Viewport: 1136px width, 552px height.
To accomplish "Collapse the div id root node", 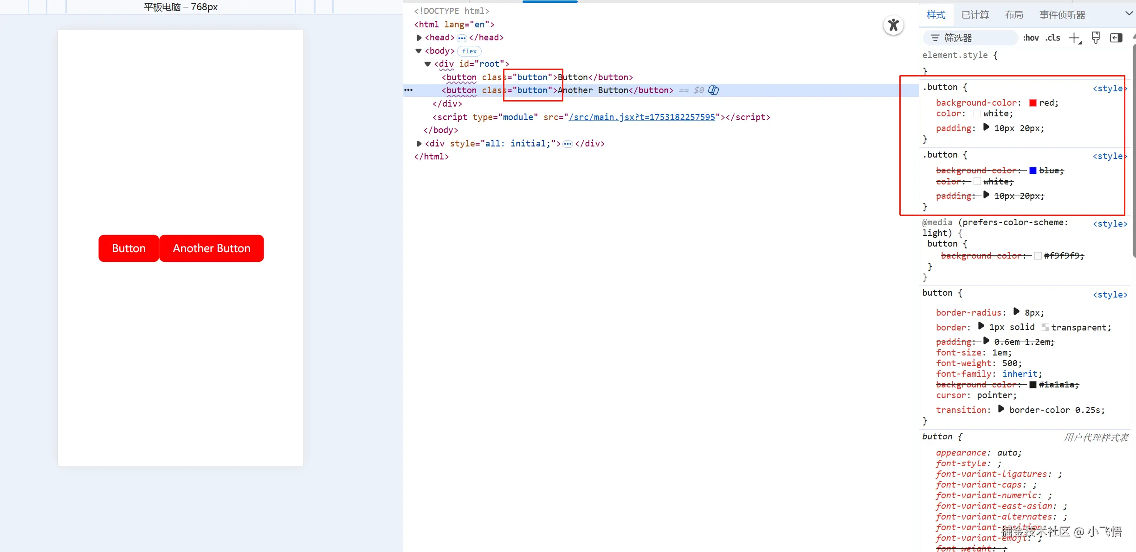I will 427,64.
